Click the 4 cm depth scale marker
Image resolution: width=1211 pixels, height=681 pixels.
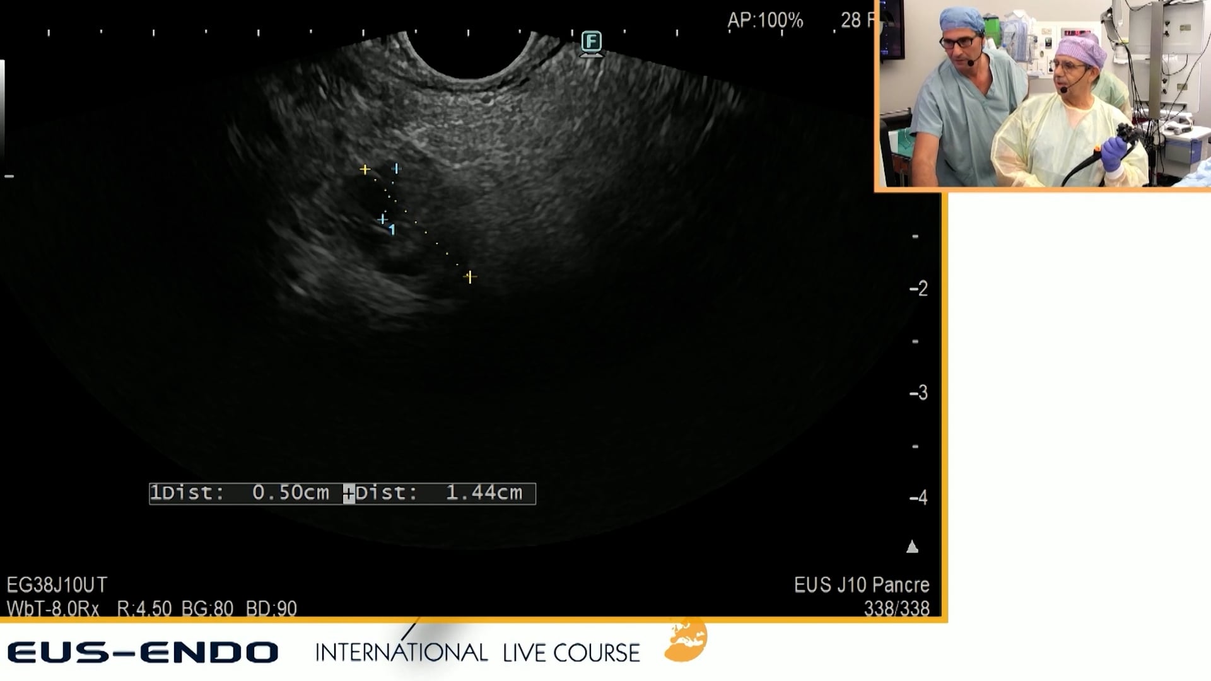click(x=919, y=498)
